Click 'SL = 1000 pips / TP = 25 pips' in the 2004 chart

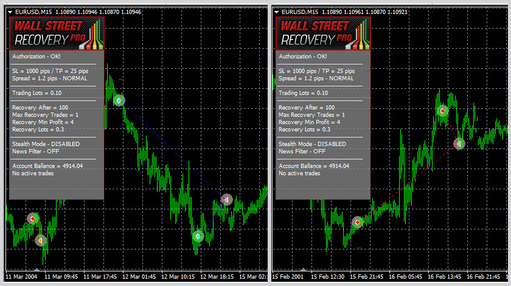pyautogui.click(x=50, y=71)
